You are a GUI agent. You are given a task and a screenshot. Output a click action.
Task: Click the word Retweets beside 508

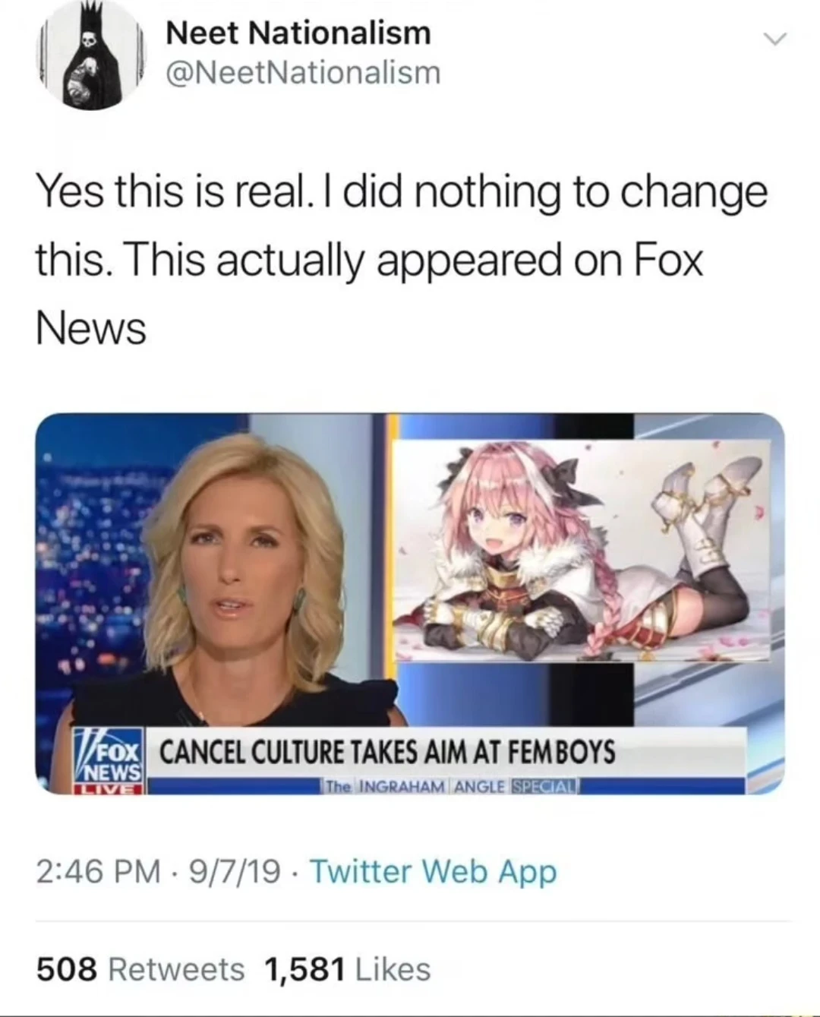[x=177, y=969]
